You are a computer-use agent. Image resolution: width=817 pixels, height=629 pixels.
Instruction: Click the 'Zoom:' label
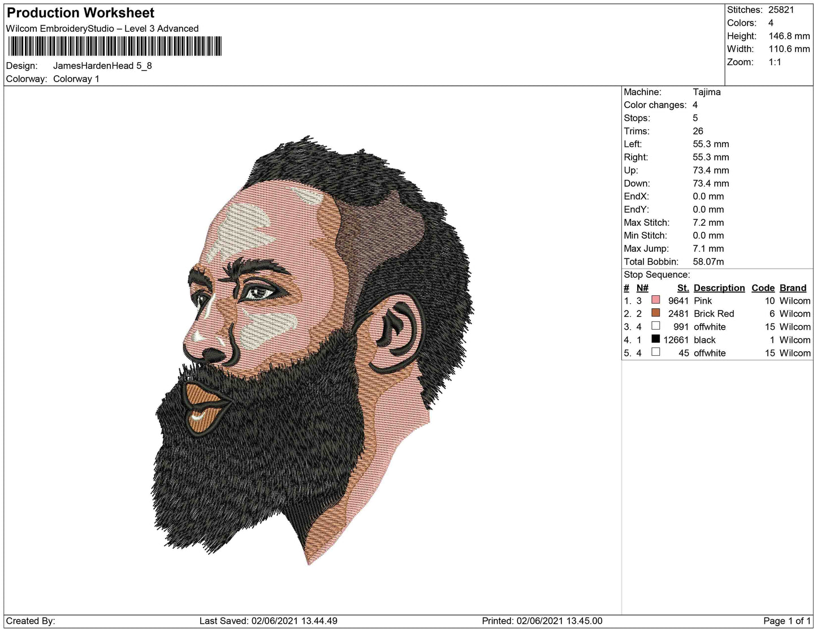[x=740, y=62]
